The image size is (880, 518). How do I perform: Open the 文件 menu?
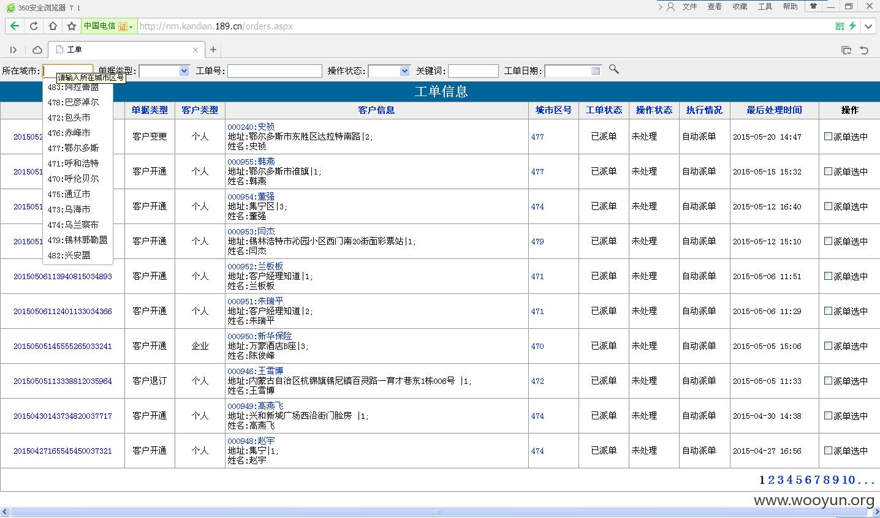coord(690,7)
